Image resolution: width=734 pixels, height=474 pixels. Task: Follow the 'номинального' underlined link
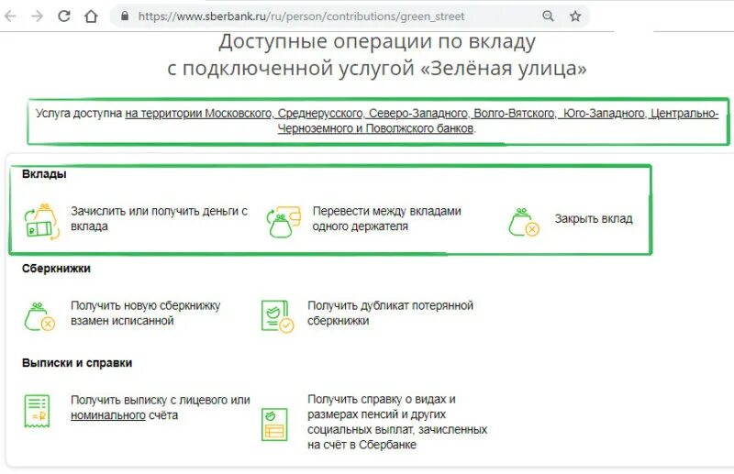pyautogui.click(x=108, y=415)
